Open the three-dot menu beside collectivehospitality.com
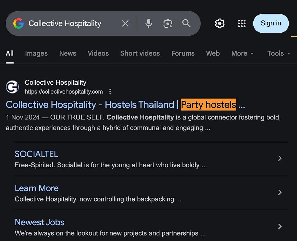 click(x=110, y=92)
